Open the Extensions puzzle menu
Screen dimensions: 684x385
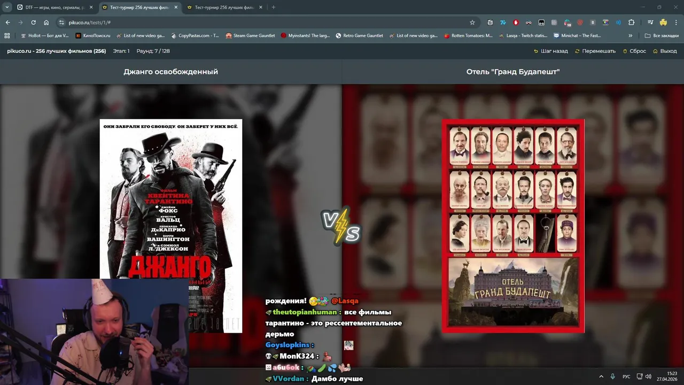(632, 22)
